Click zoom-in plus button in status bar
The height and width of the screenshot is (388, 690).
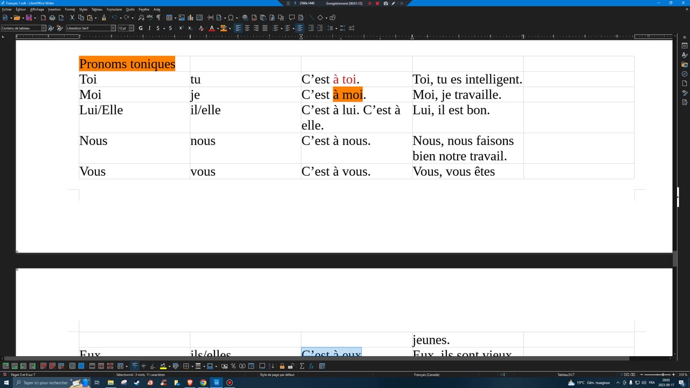[673, 375]
